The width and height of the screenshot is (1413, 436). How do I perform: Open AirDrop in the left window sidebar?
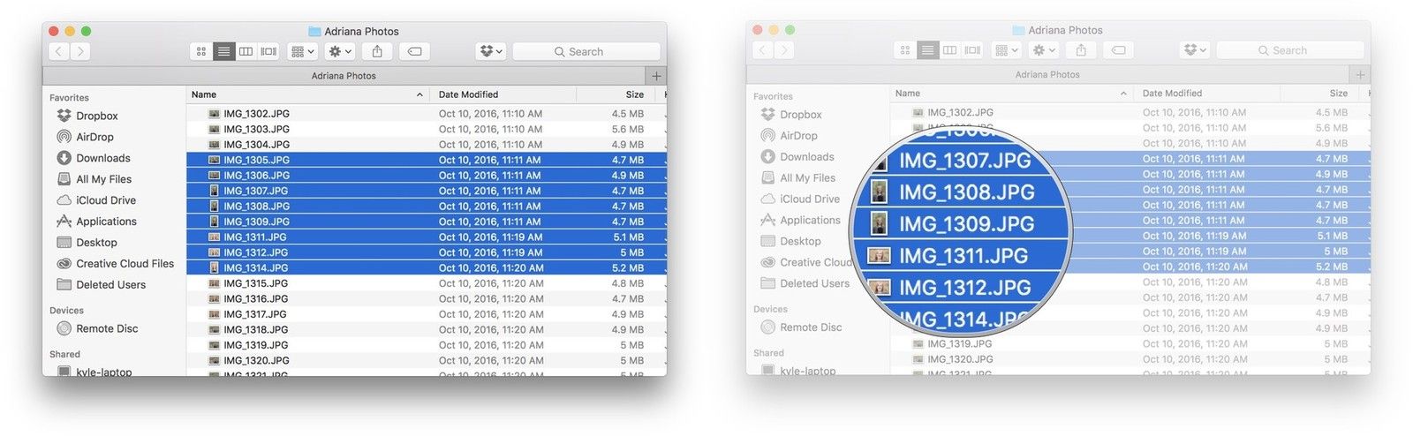point(94,137)
